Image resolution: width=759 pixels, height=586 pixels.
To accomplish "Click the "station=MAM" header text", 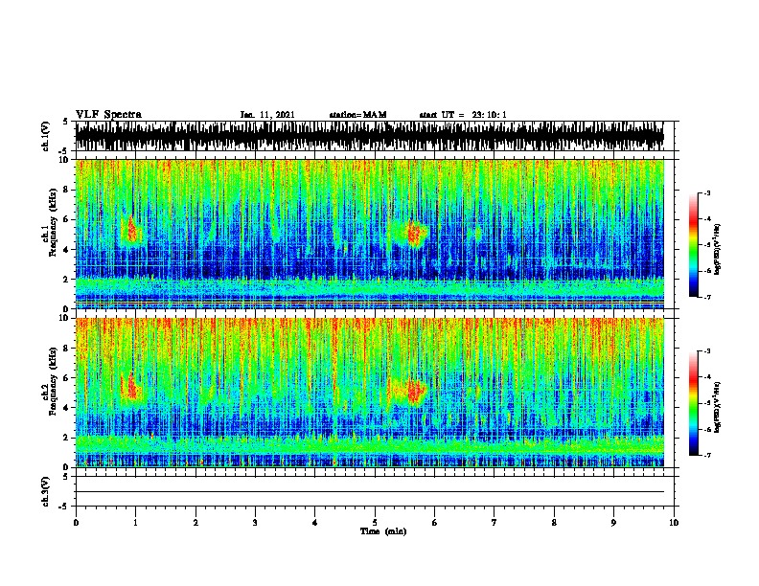I will [x=357, y=115].
